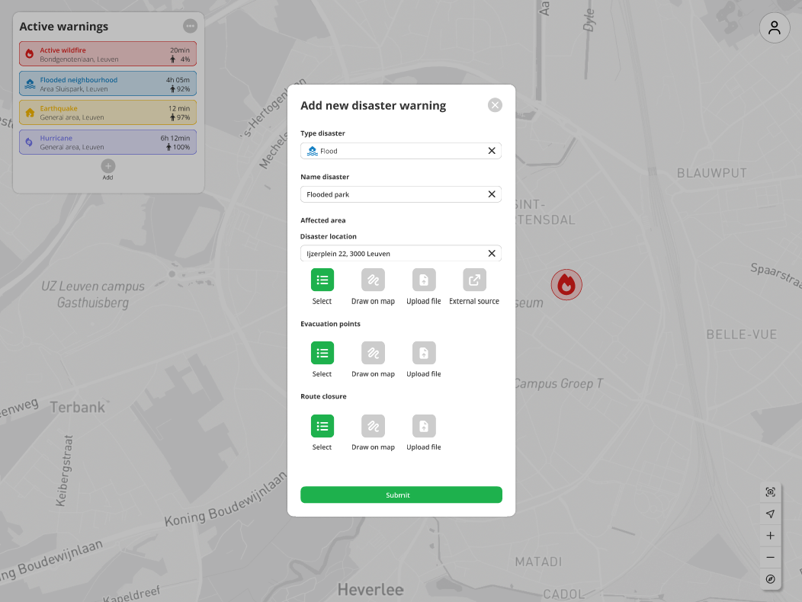Click the '100%' value on Hurricane card
Screen dimensions: 802x602
[181, 147]
